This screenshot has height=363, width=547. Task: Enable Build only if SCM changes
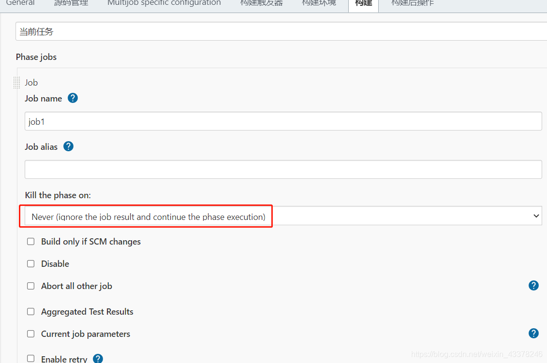(x=30, y=241)
